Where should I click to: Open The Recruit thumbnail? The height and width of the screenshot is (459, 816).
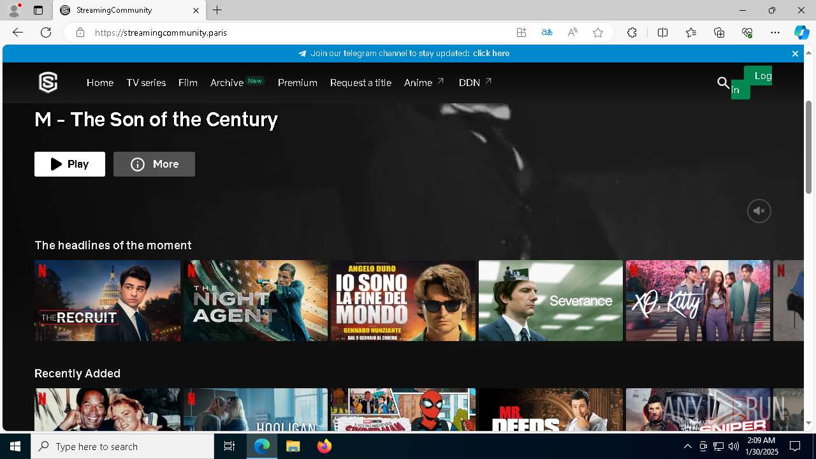pyautogui.click(x=108, y=300)
